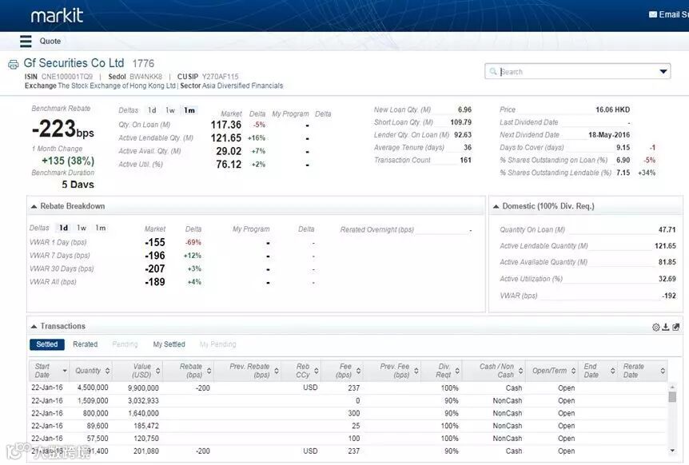Click into the Search input field
Screen dimensions: 689x465
coord(578,72)
